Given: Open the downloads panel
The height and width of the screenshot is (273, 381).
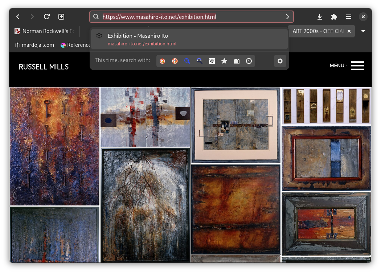Looking at the screenshot, I should click(320, 17).
